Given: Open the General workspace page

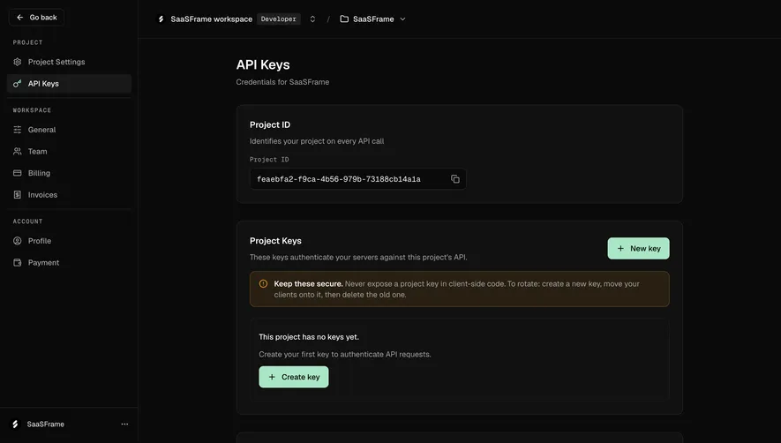Looking at the screenshot, I should (69, 130).
